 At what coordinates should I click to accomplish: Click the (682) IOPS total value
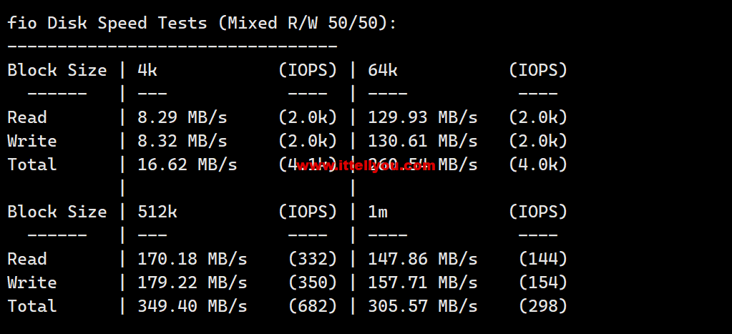pyautogui.click(x=313, y=307)
